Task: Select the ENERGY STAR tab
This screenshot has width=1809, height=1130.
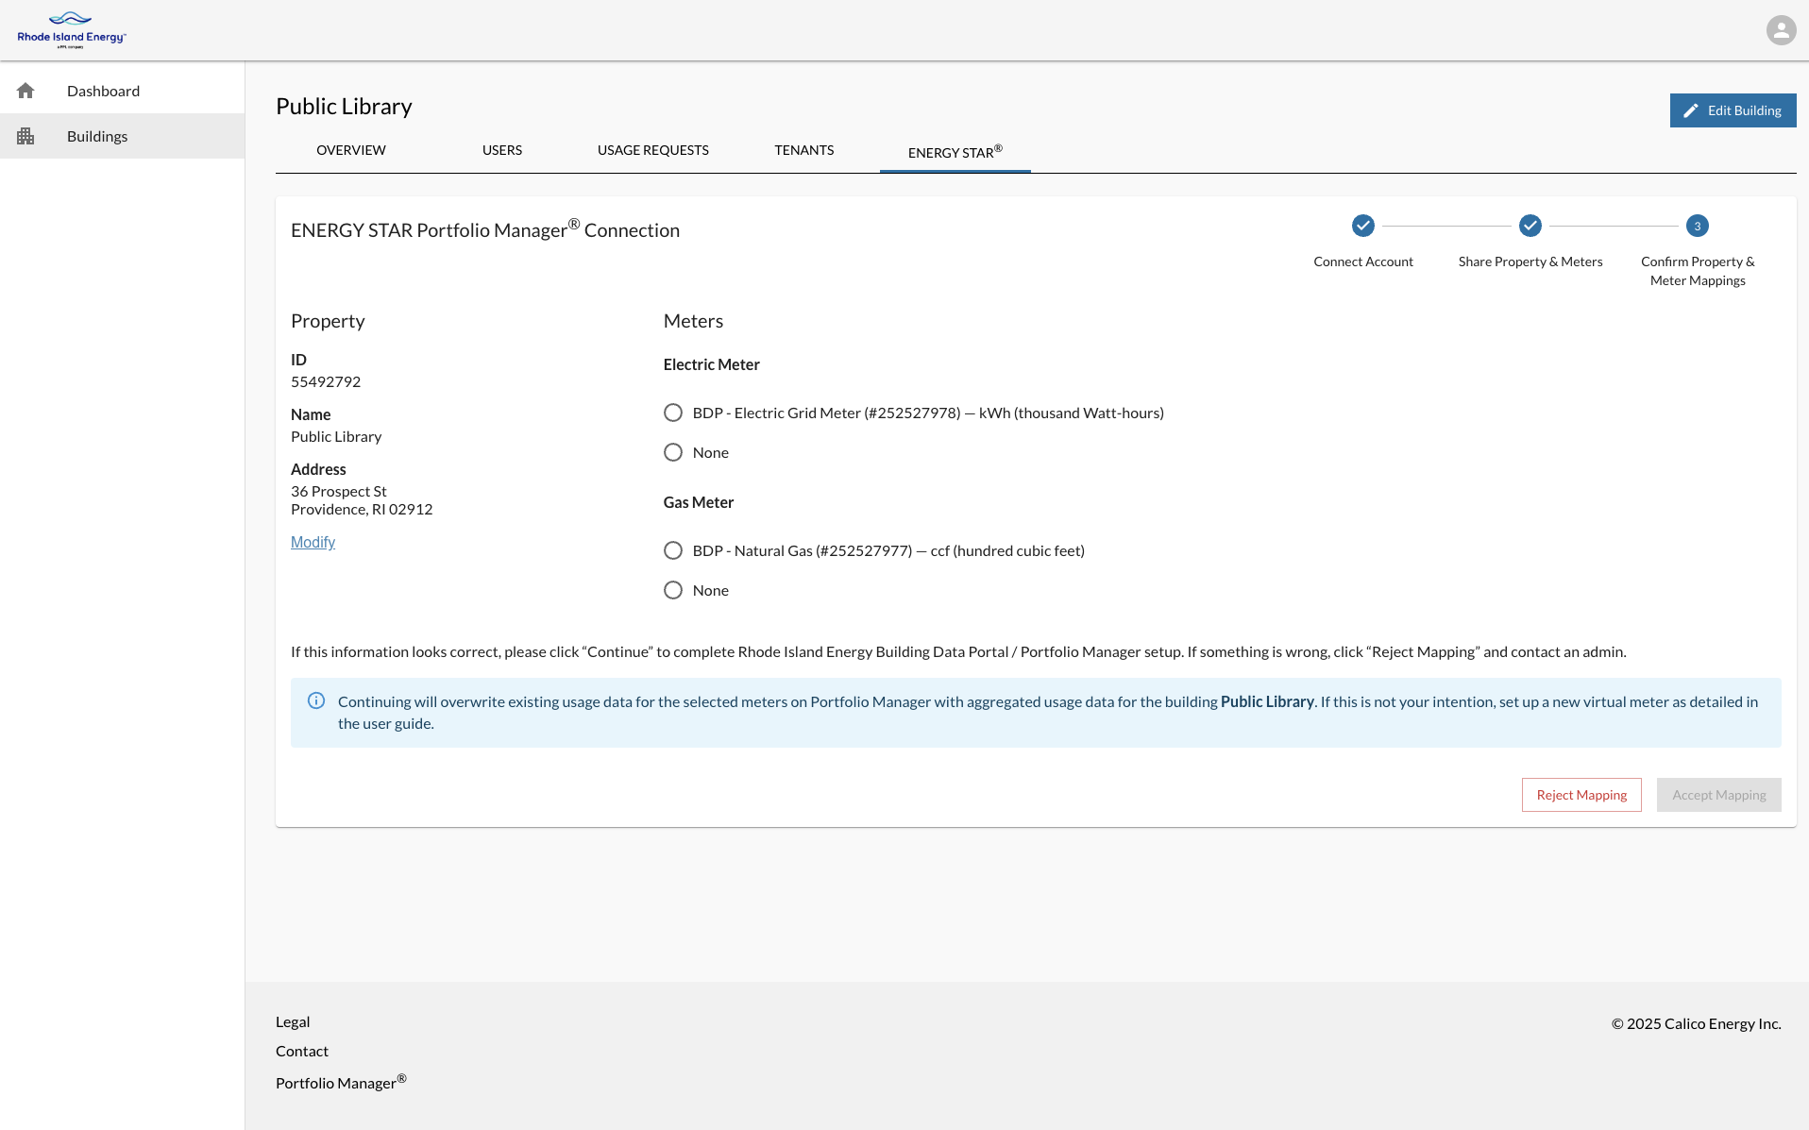Action: [x=955, y=151]
